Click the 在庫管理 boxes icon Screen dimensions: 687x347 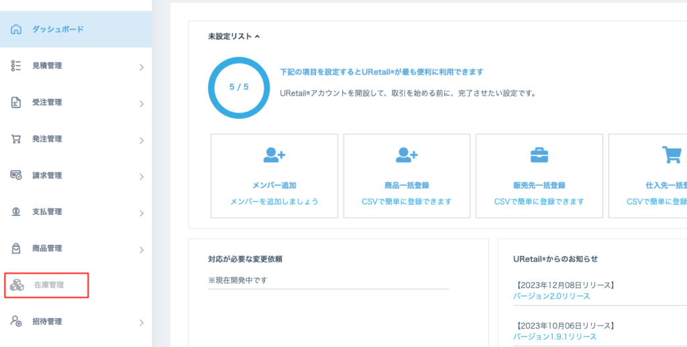(17, 285)
